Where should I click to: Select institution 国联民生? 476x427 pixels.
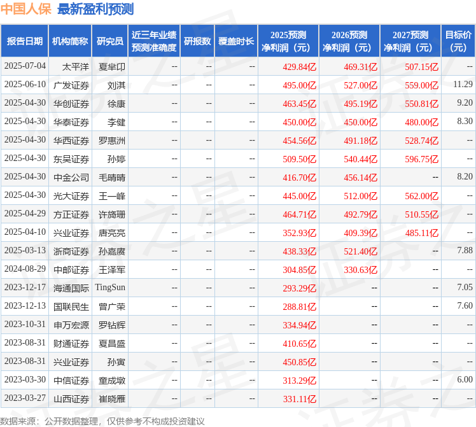[x=71, y=307]
